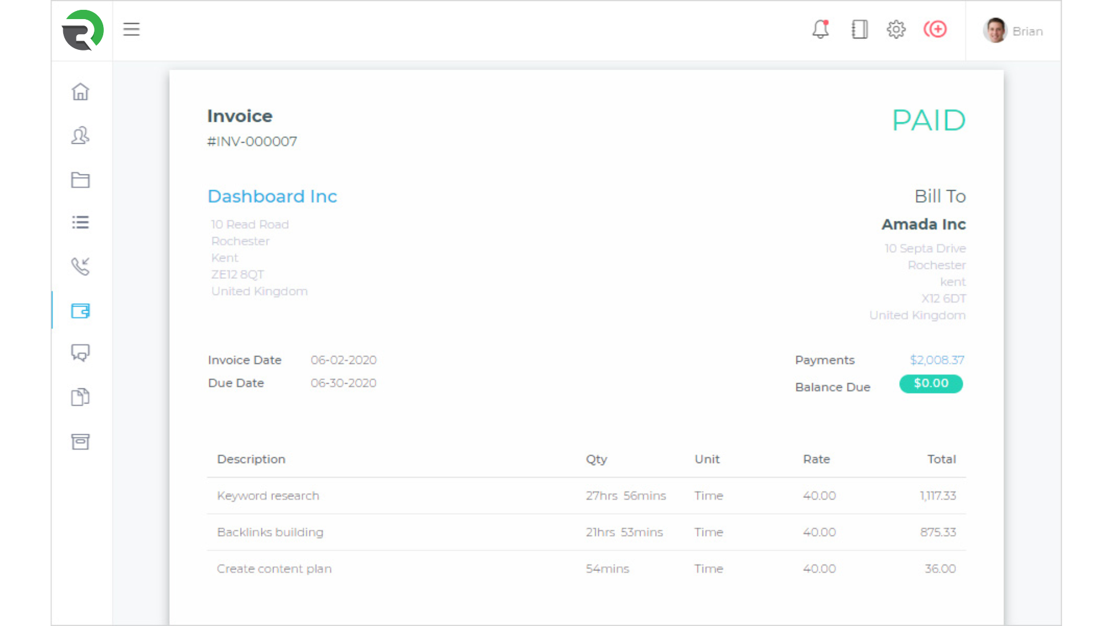
Task: Click the Dashboard Inc company link
Action: (x=272, y=196)
